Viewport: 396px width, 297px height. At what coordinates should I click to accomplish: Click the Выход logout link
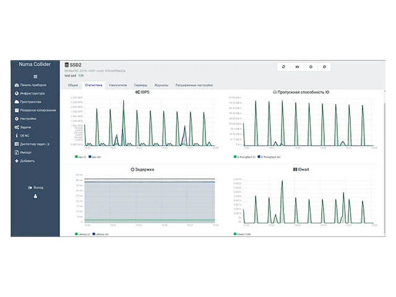35,187
